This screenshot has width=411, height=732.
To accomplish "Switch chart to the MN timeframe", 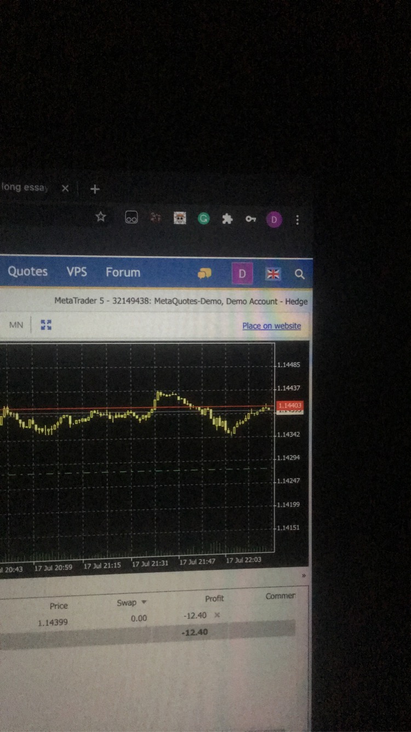I will pyautogui.click(x=16, y=325).
